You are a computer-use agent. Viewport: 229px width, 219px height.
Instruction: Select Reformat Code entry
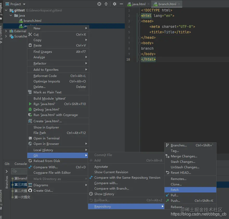(x=58, y=76)
